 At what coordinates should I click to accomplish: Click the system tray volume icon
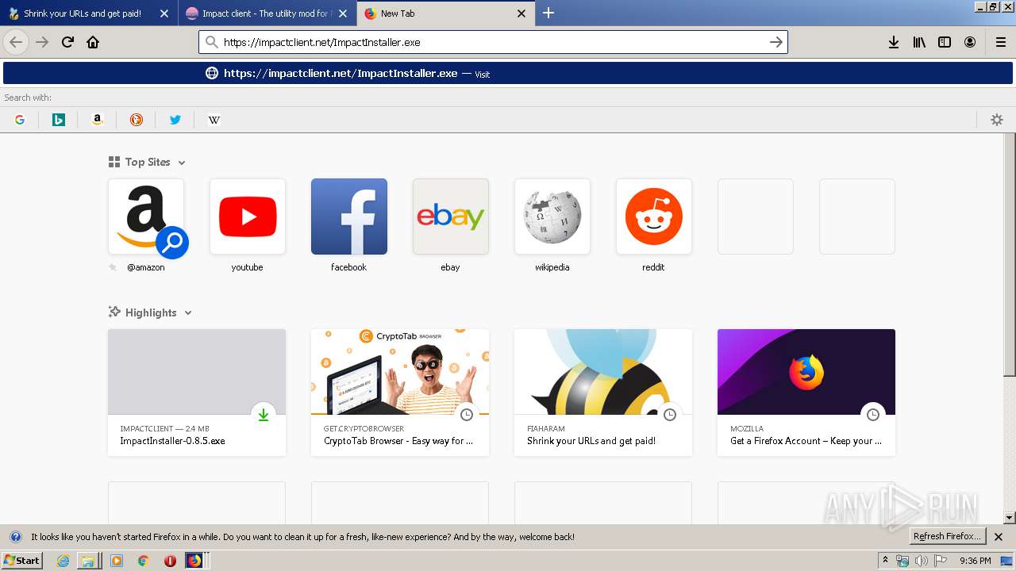(x=922, y=561)
